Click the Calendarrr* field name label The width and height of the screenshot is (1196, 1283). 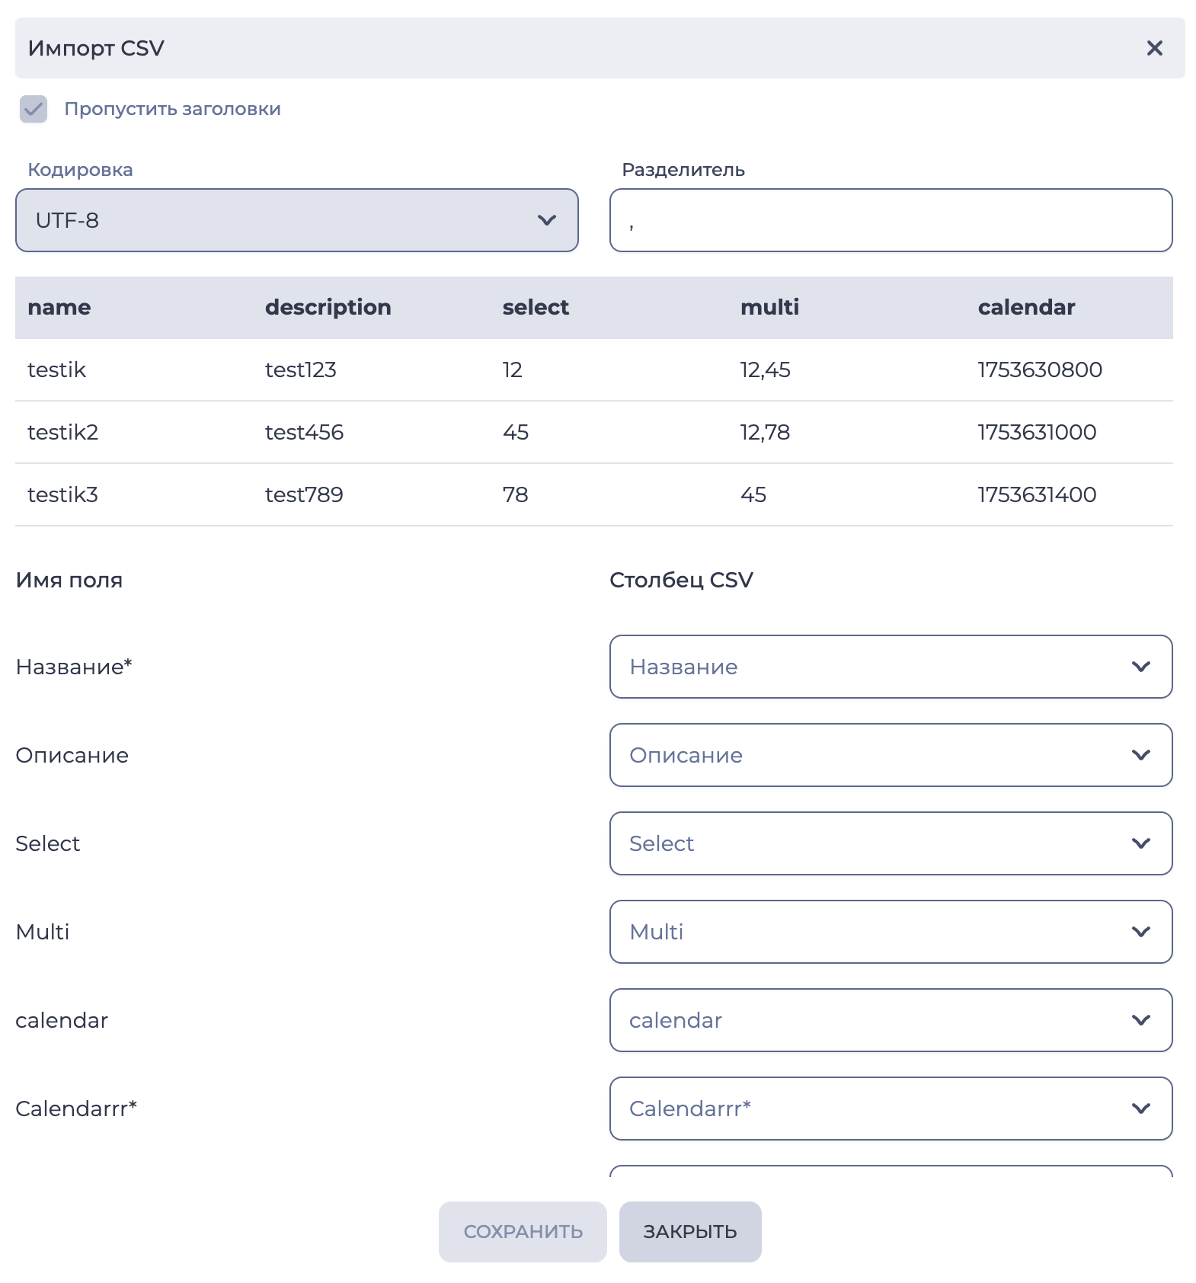coord(76,1109)
